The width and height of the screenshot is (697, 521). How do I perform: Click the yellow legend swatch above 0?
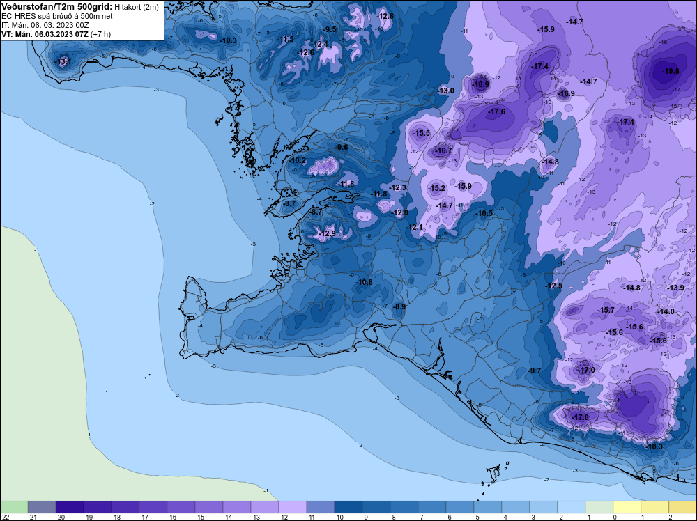627,507
